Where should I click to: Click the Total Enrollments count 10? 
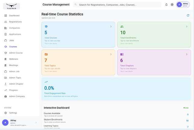click(123, 33)
